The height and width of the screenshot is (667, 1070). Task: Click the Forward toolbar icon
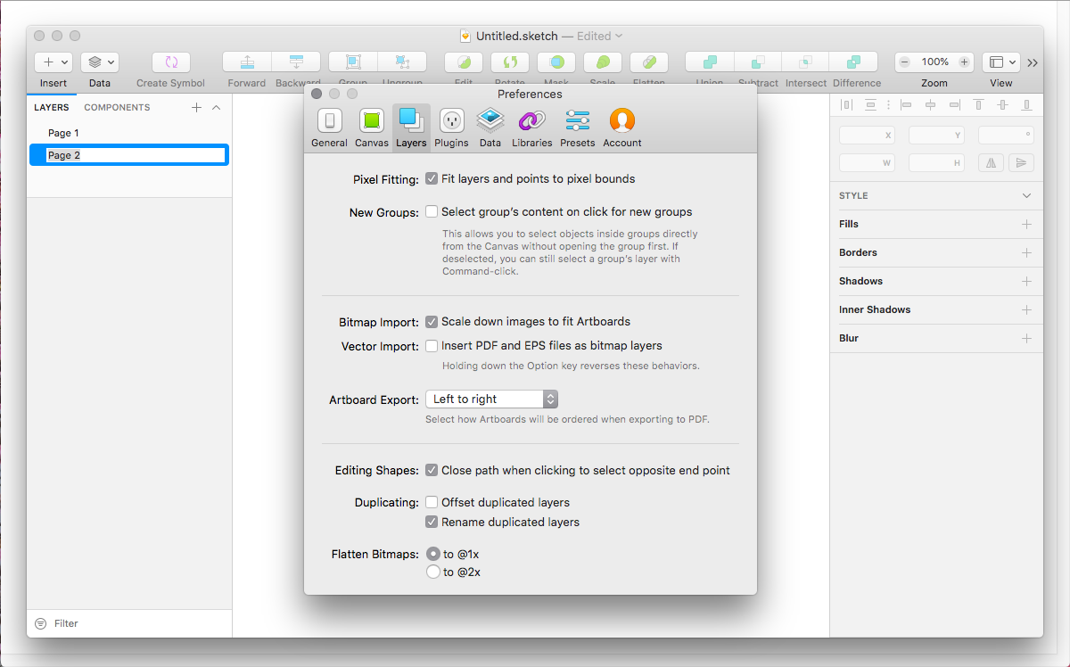pyautogui.click(x=246, y=62)
